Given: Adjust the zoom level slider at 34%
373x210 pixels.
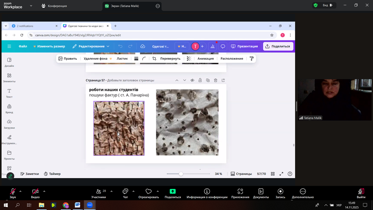Looking at the screenshot, I should [181, 174].
